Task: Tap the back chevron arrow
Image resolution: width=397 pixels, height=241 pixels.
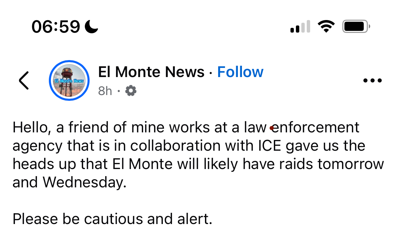Action: click(x=24, y=80)
